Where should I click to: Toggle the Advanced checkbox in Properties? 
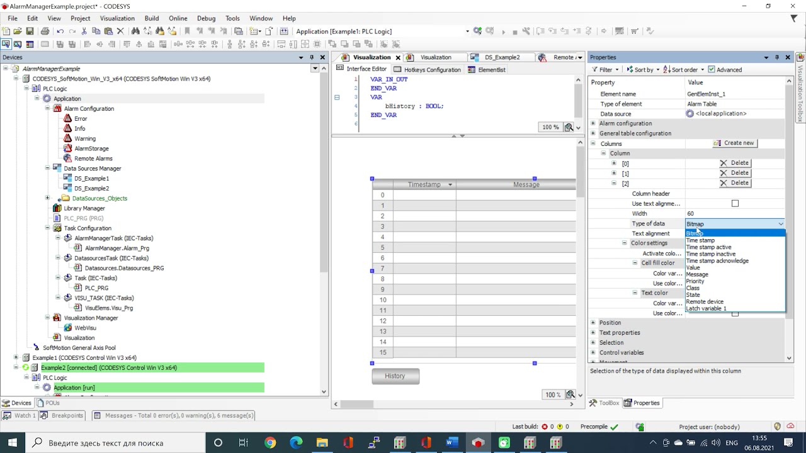tap(712, 70)
